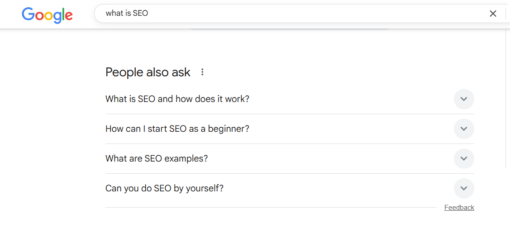Expand chevron for "What is SEO and how does it work?"
The image size is (510, 227).
(464, 99)
